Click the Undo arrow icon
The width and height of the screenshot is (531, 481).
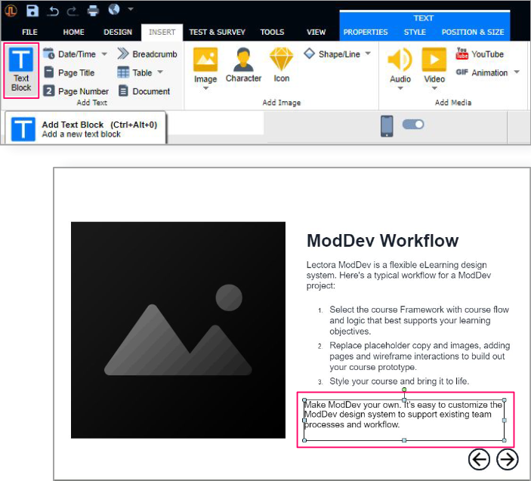click(54, 11)
